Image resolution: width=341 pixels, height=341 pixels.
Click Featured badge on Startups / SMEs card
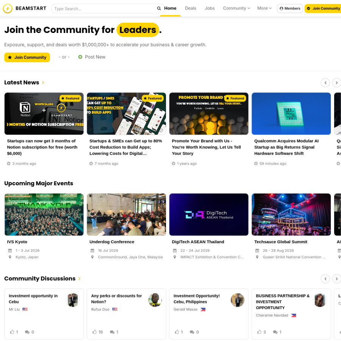pyautogui.click(x=153, y=98)
